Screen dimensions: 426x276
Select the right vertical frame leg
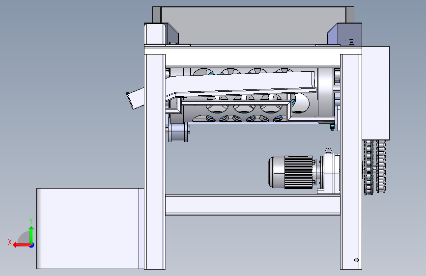click(x=351, y=162)
